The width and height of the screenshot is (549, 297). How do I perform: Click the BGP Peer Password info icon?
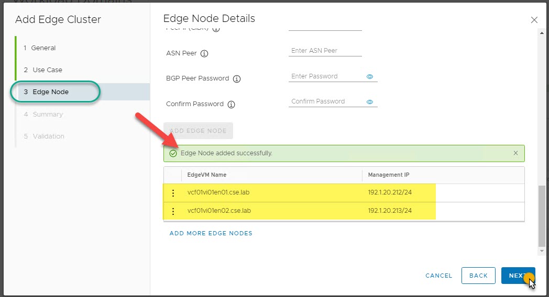(x=237, y=79)
